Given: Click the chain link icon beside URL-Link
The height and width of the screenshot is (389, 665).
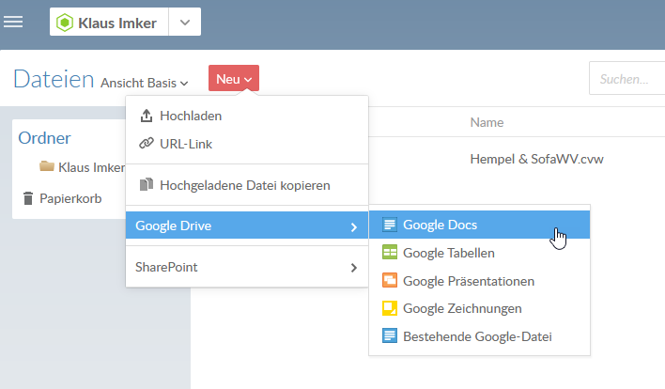Looking at the screenshot, I should (147, 144).
